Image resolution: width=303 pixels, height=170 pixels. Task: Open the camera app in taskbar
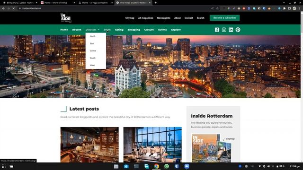(x=126, y=166)
